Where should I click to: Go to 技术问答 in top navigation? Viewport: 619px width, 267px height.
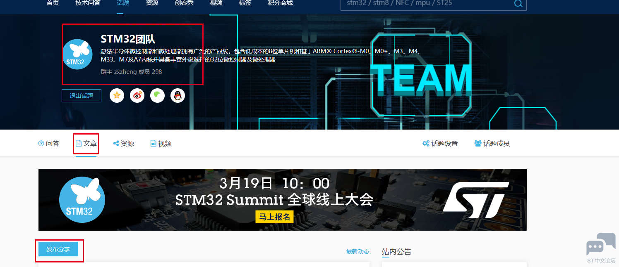pos(88,3)
